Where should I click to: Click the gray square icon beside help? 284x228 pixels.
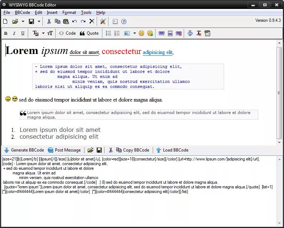click(x=115, y=21)
